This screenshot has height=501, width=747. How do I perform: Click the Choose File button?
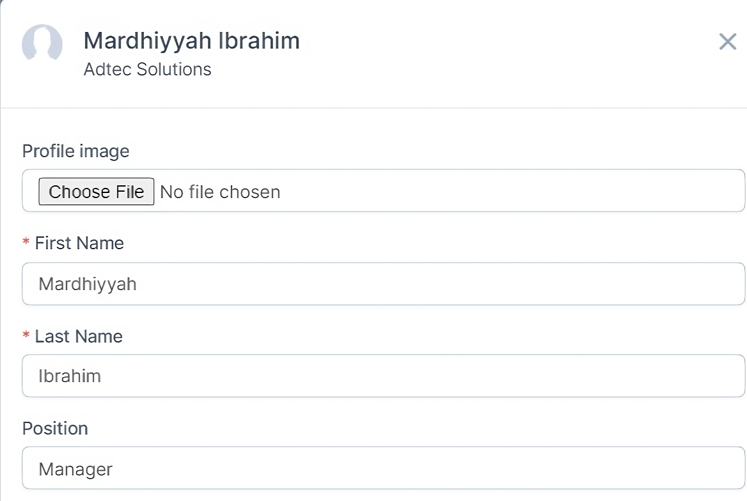click(x=96, y=192)
